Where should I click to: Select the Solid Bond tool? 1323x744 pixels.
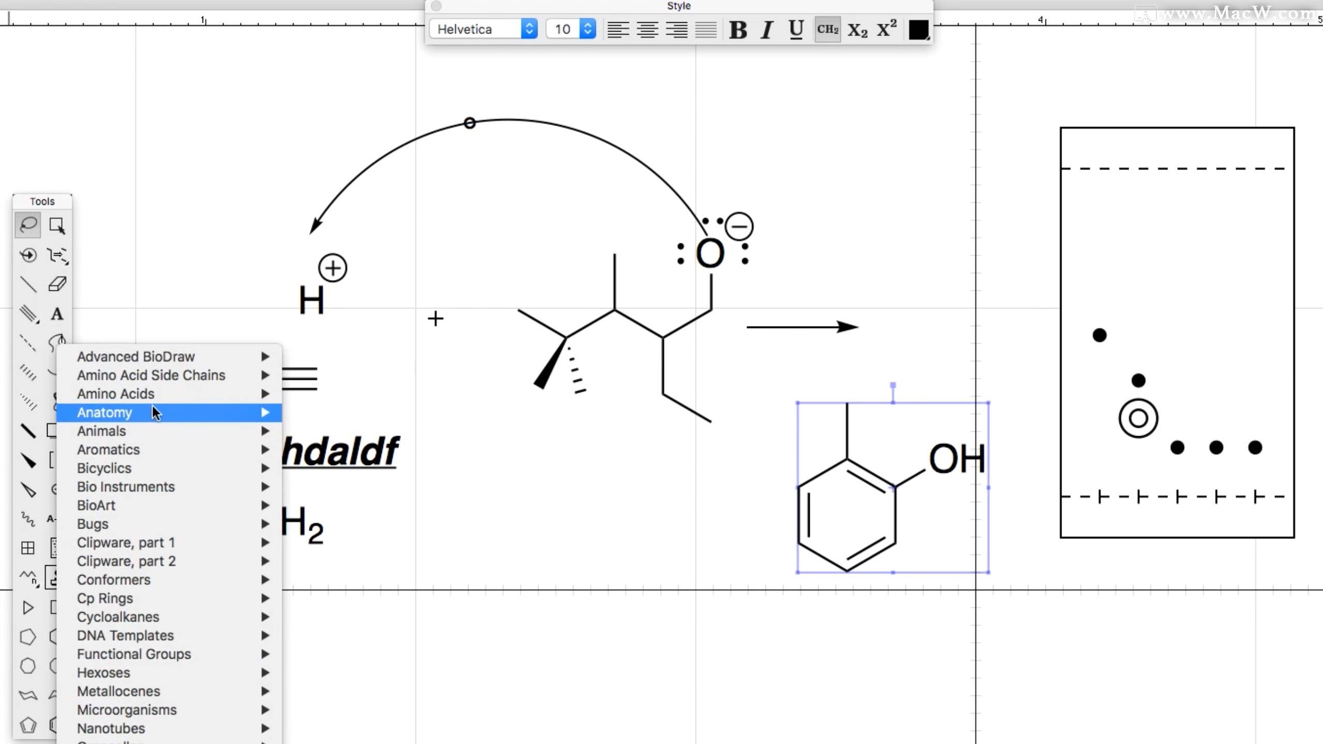pyautogui.click(x=28, y=284)
